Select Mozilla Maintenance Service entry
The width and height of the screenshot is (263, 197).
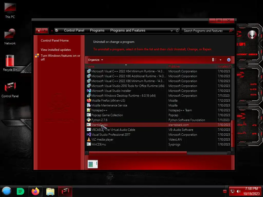point(158,105)
